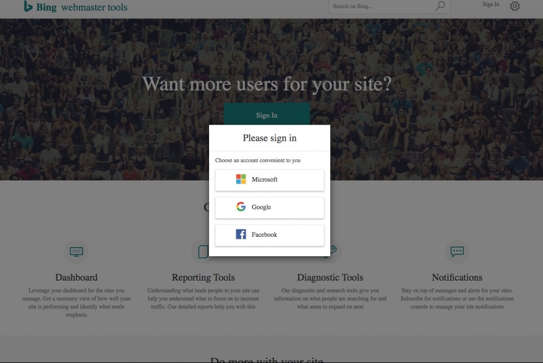
Task: Sign in with Facebook account button
Action: (269, 235)
